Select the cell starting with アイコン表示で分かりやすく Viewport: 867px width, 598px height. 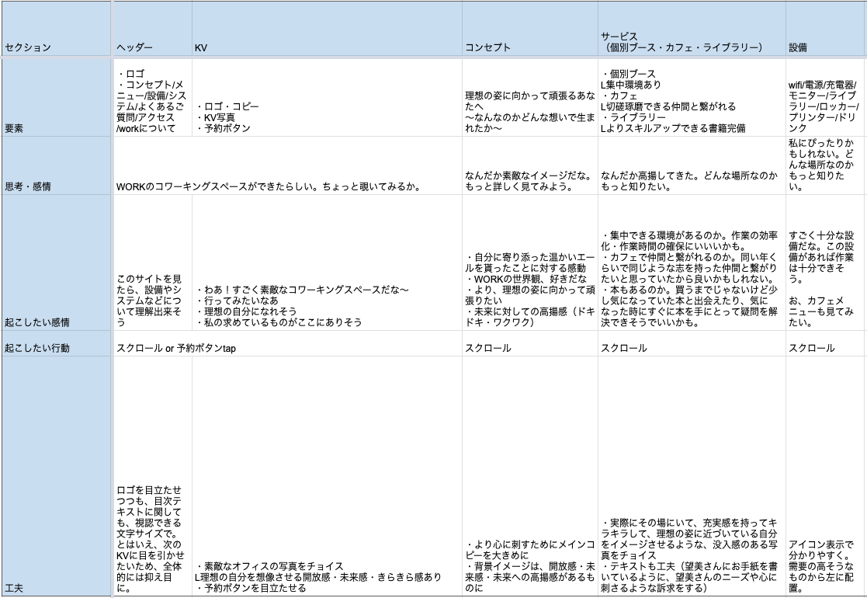click(x=825, y=476)
